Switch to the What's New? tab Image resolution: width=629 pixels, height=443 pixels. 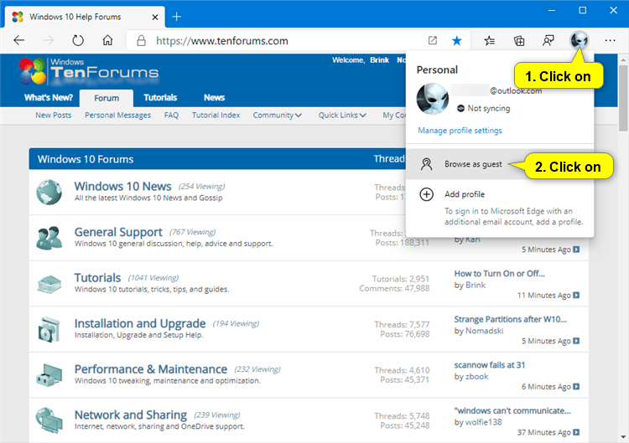coord(48,98)
